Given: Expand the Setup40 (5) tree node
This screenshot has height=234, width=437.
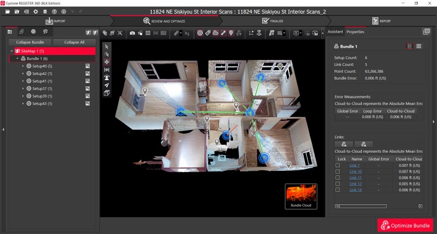Looking at the screenshot, I should 23,66.
